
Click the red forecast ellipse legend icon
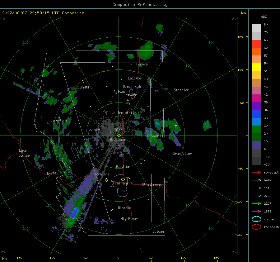(256, 227)
